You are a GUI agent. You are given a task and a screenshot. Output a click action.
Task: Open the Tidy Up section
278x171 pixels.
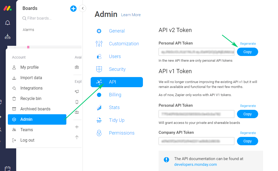coord(117,120)
